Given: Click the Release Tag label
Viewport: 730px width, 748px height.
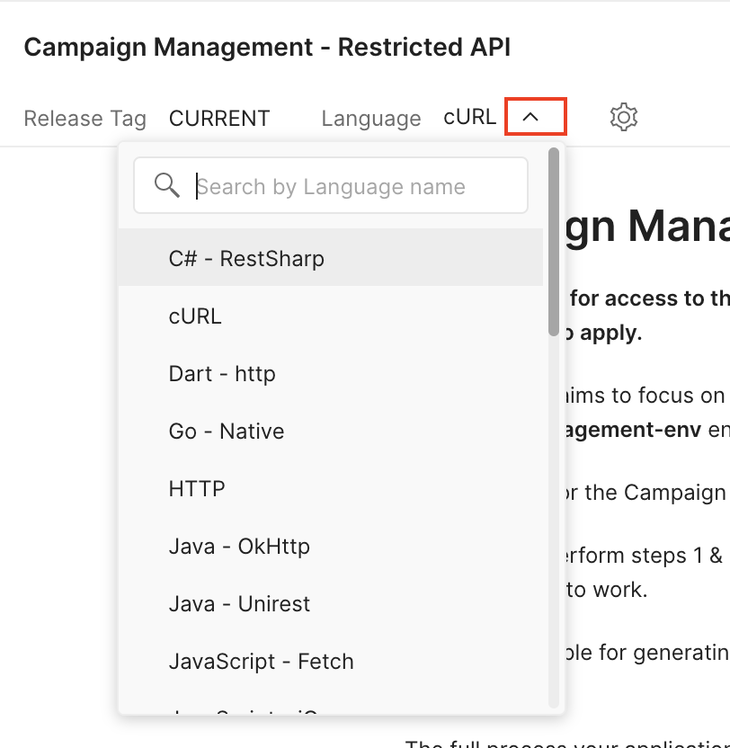Looking at the screenshot, I should (85, 119).
